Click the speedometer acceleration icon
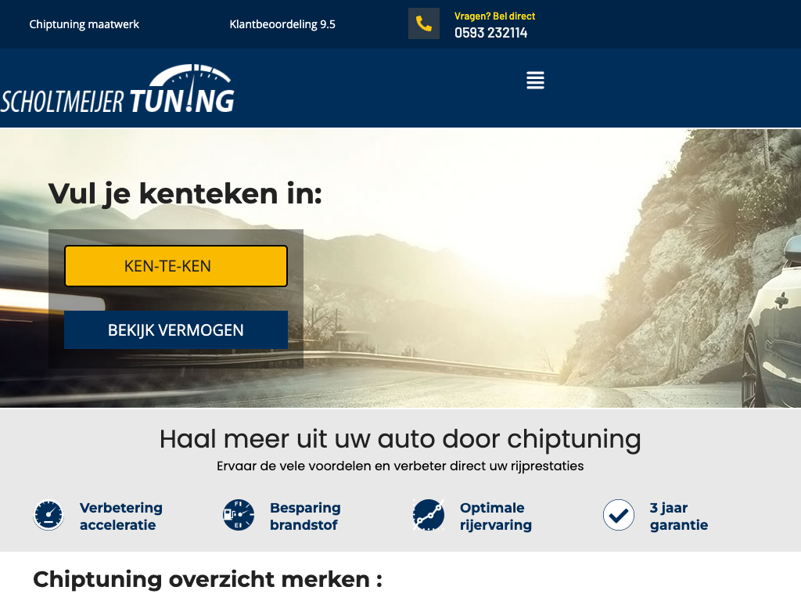The image size is (801, 601). [x=48, y=515]
